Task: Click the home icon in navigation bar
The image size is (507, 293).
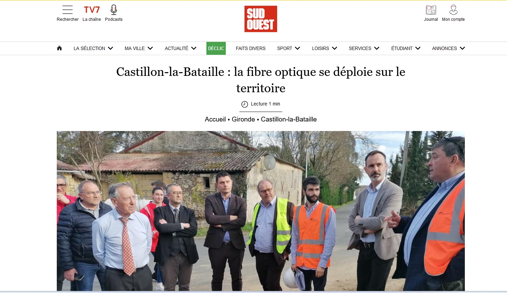Action: pos(60,48)
